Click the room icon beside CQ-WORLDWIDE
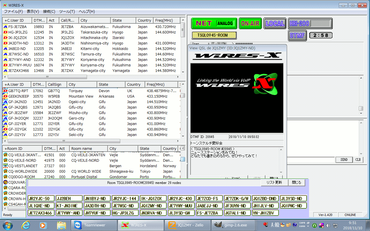 point(5,172)
